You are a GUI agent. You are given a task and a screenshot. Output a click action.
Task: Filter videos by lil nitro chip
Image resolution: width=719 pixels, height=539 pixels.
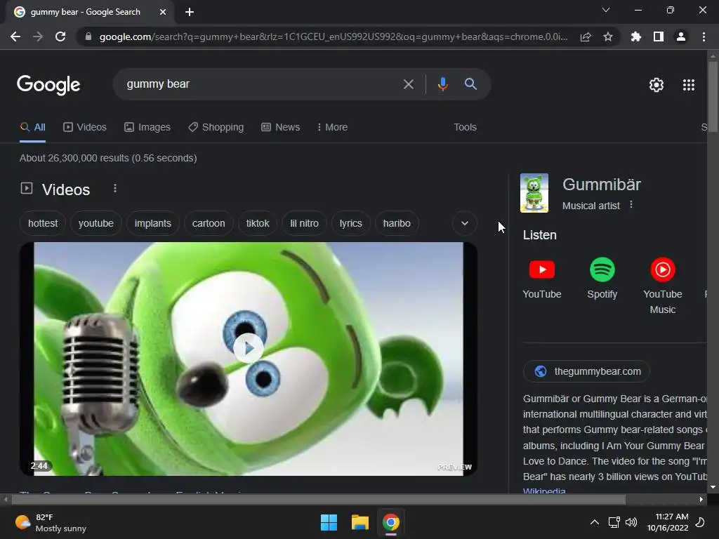[x=304, y=223]
